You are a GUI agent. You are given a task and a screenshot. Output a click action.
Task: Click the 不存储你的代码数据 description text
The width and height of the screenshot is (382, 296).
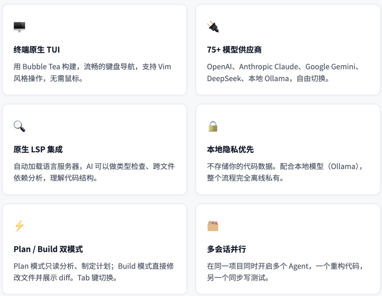[x=285, y=167]
